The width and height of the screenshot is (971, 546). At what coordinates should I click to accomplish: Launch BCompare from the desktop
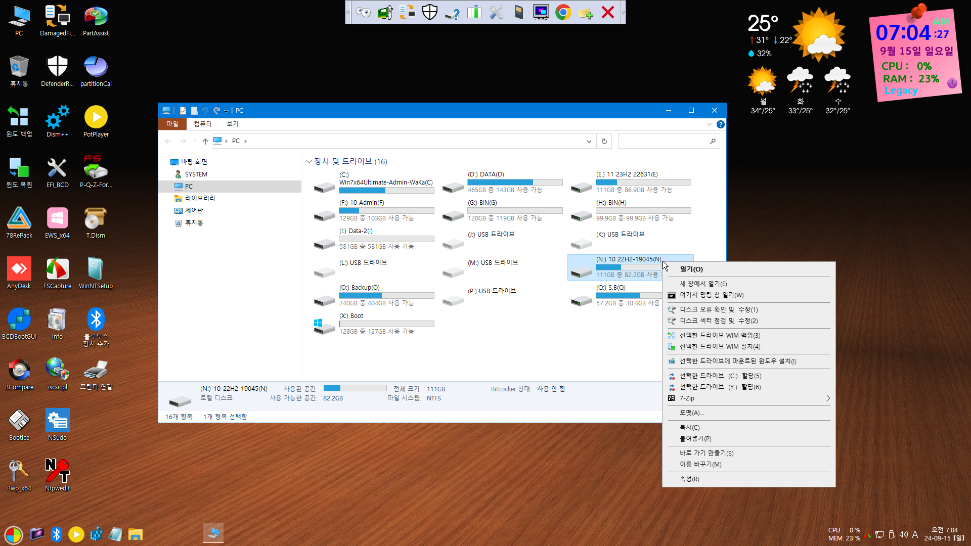coord(19,375)
